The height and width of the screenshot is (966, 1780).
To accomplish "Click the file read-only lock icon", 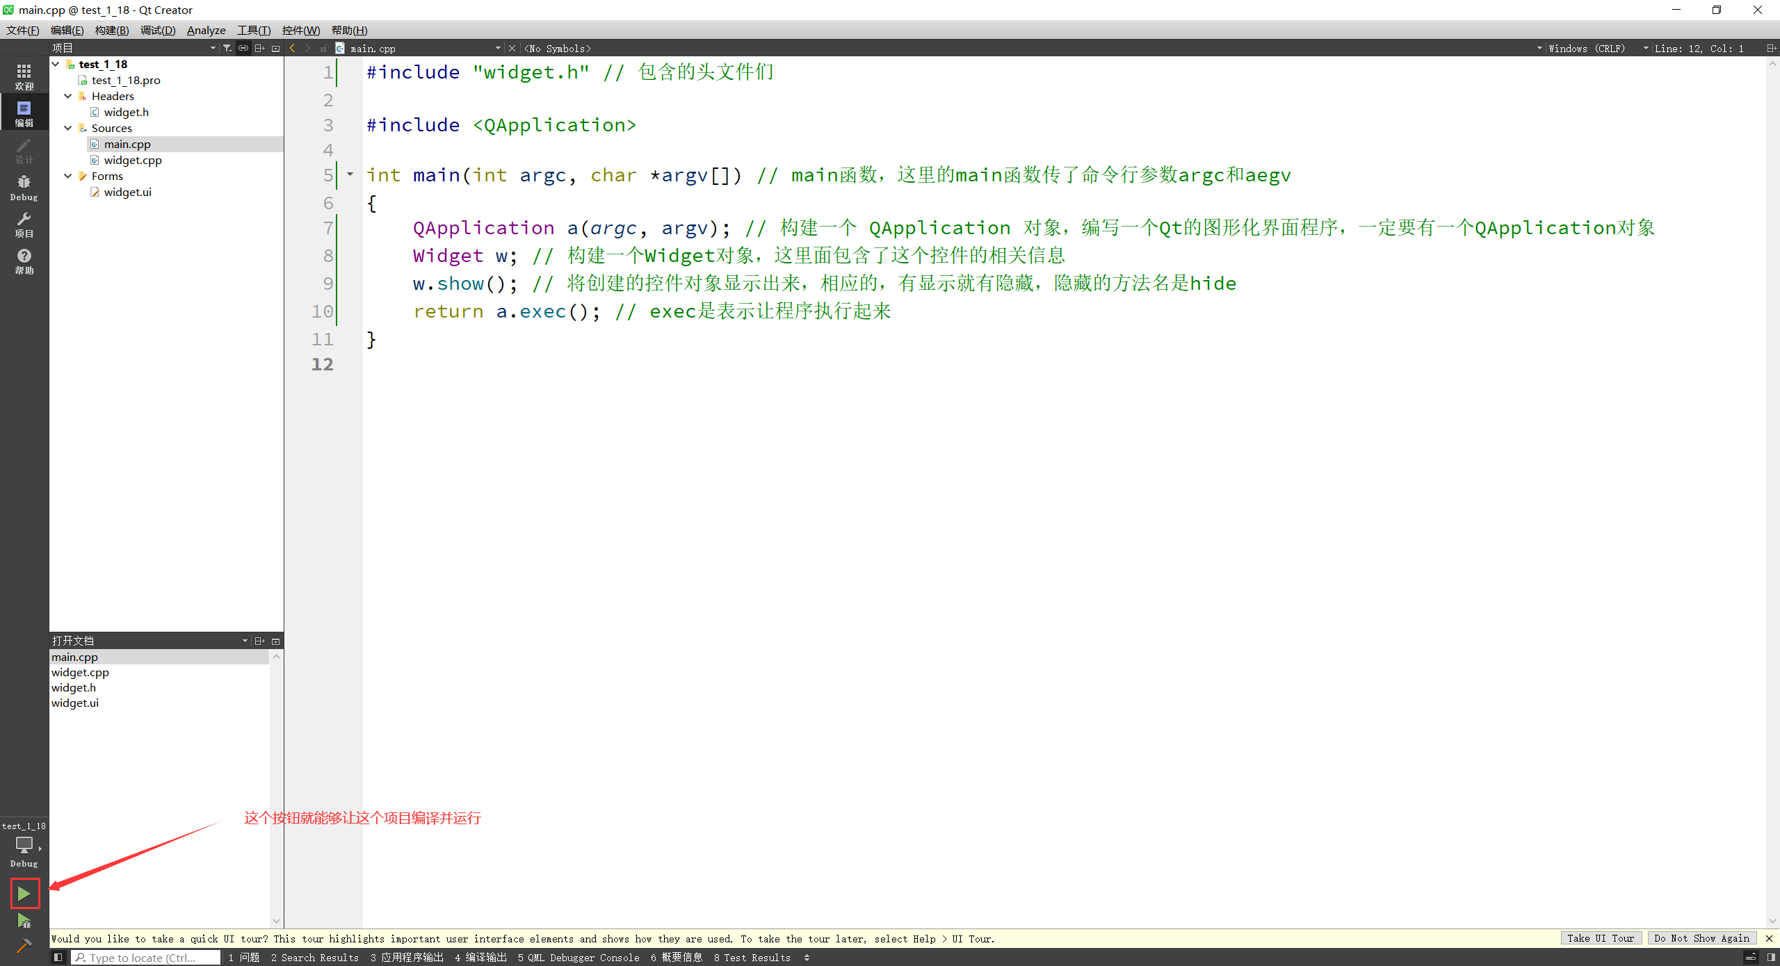I will coord(324,48).
